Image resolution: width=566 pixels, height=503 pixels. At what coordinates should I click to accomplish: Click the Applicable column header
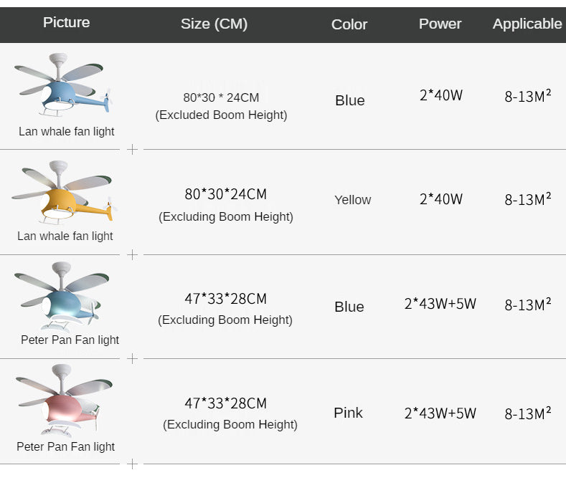click(527, 24)
